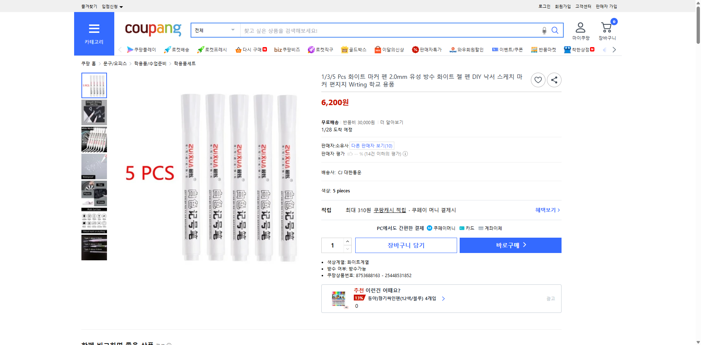Click the share icon next to the heart
The height and width of the screenshot is (345, 701).
pyautogui.click(x=554, y=80)
